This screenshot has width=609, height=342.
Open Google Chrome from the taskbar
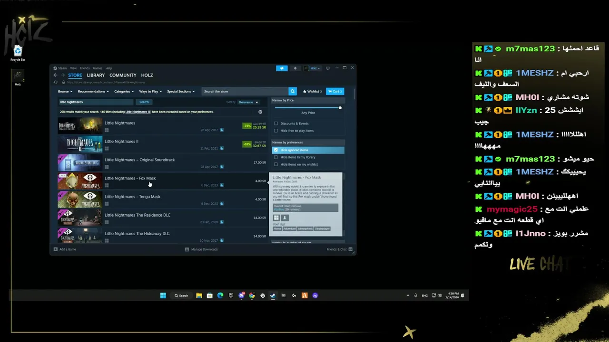252,295
